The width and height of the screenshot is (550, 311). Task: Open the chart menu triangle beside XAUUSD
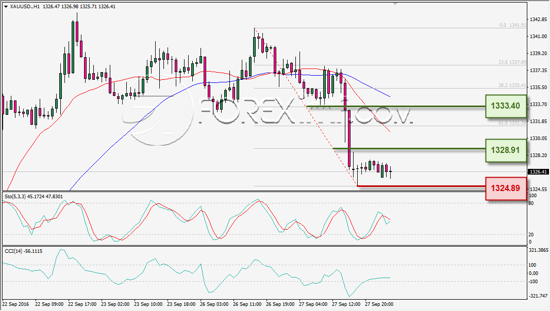coord(6,7)
